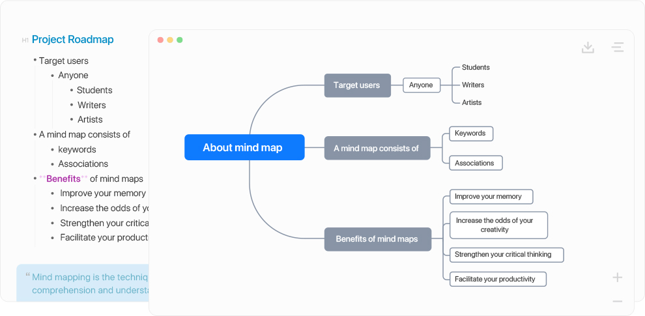Click the Students bullet in the outline

tap(94, 90)
